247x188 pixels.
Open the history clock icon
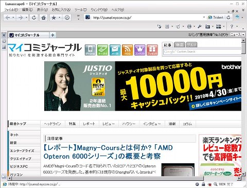pyautogui.click(x=67, y=18)
